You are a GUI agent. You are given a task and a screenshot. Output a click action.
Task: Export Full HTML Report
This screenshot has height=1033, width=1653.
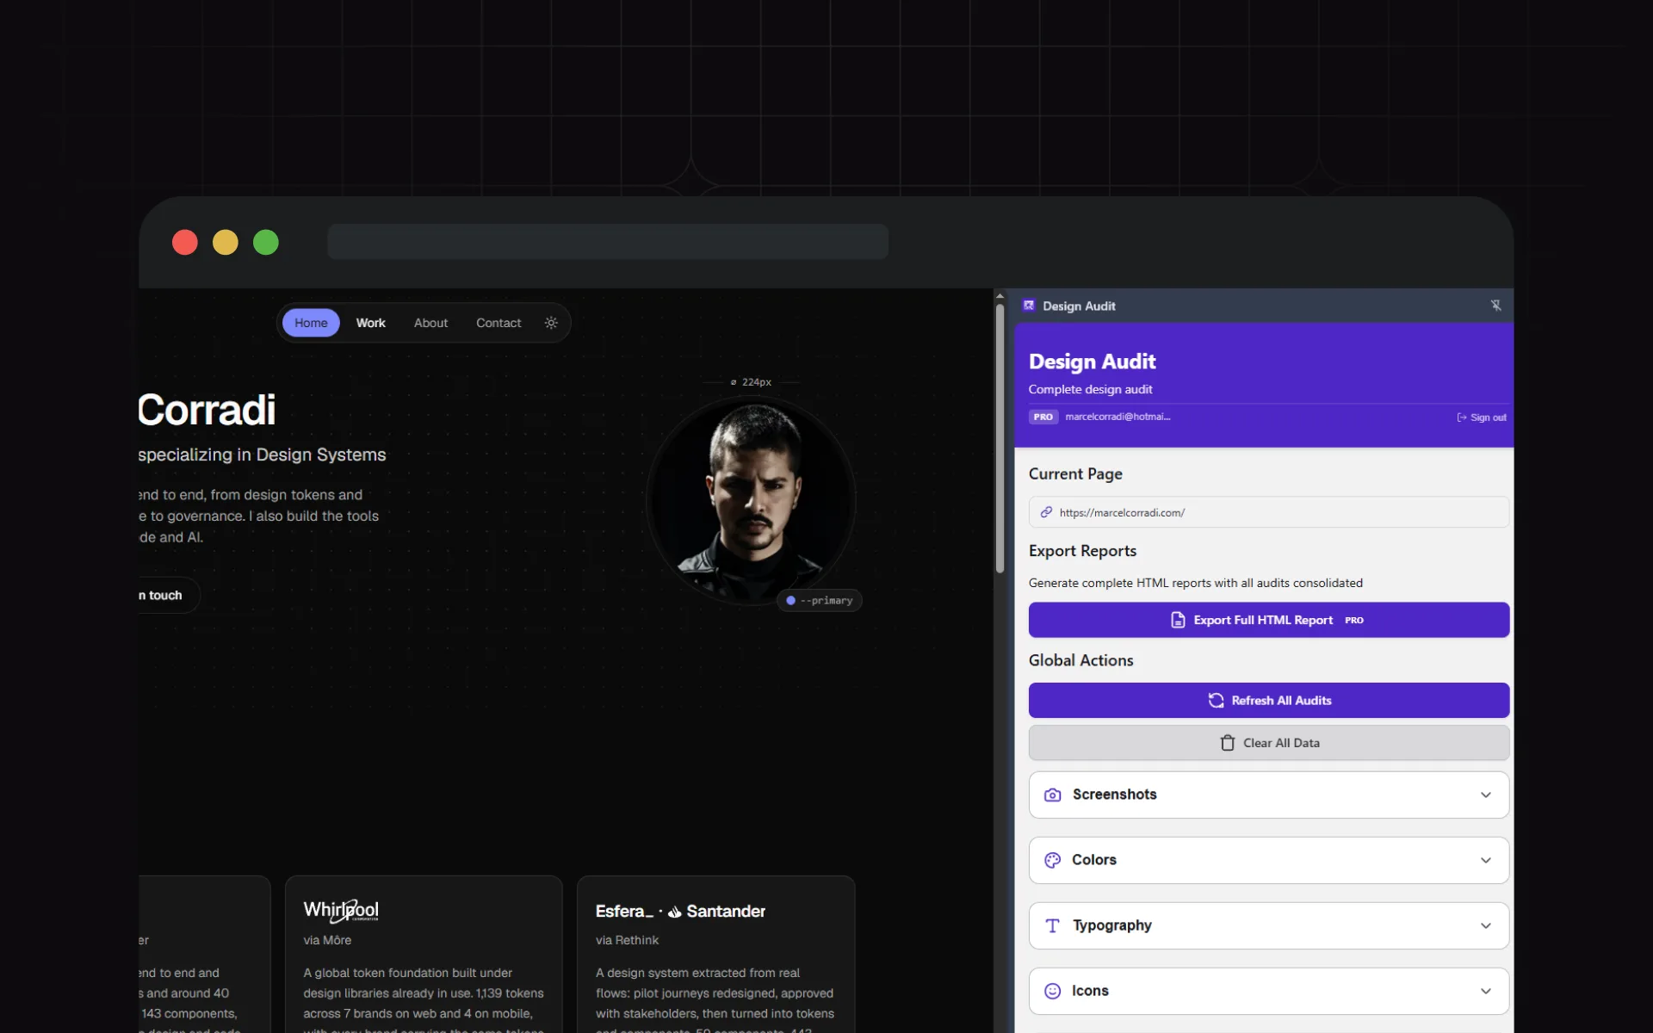(1268, 620)
